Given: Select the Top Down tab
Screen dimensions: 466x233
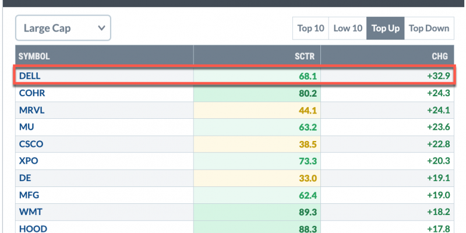Looking at the screenshot, I should click(429, 28).
